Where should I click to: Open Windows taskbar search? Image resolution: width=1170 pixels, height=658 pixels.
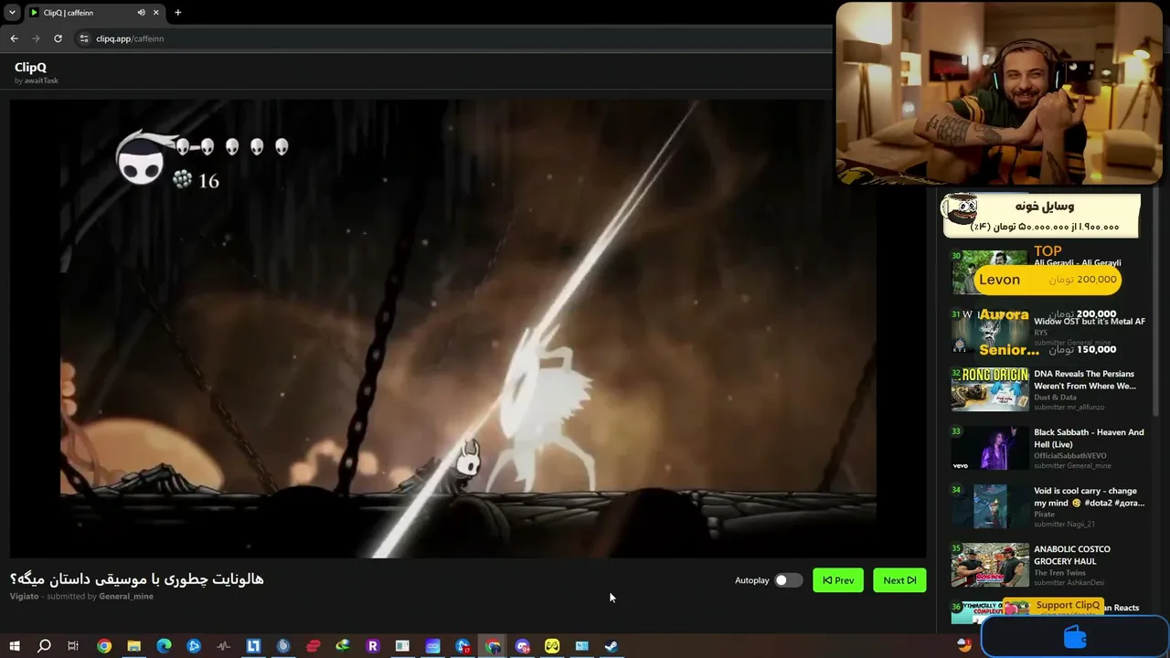click(44, 646)
